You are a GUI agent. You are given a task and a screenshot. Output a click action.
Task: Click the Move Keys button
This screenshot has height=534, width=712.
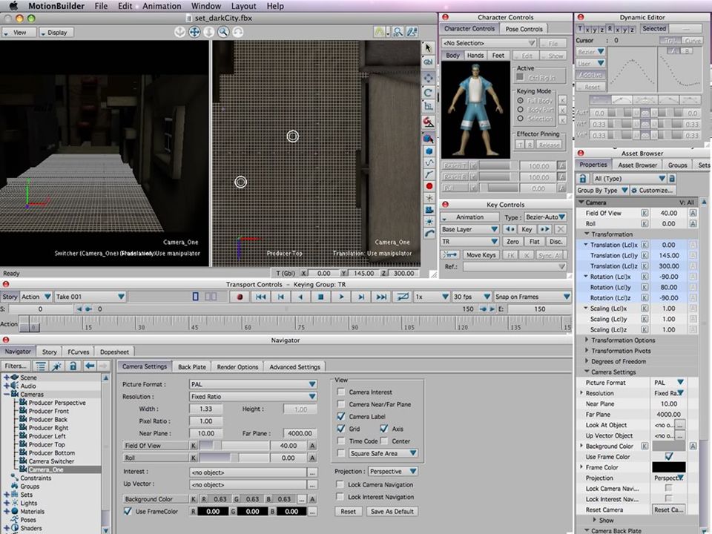[481, 254]
